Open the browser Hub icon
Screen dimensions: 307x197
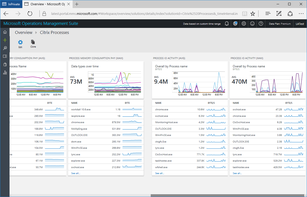(268, 14)
